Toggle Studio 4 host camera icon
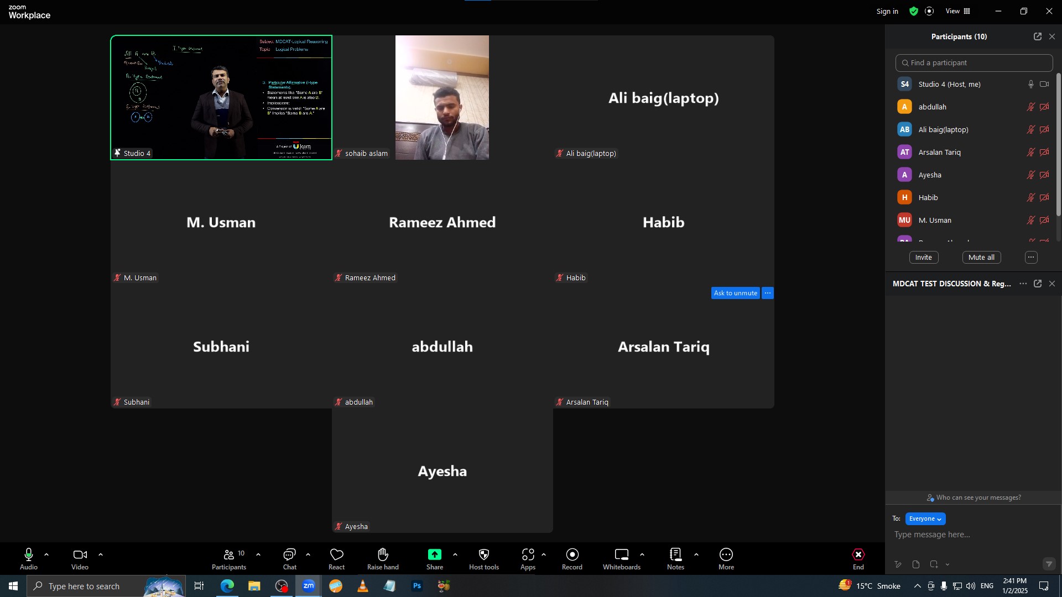 coord(1044,84)
